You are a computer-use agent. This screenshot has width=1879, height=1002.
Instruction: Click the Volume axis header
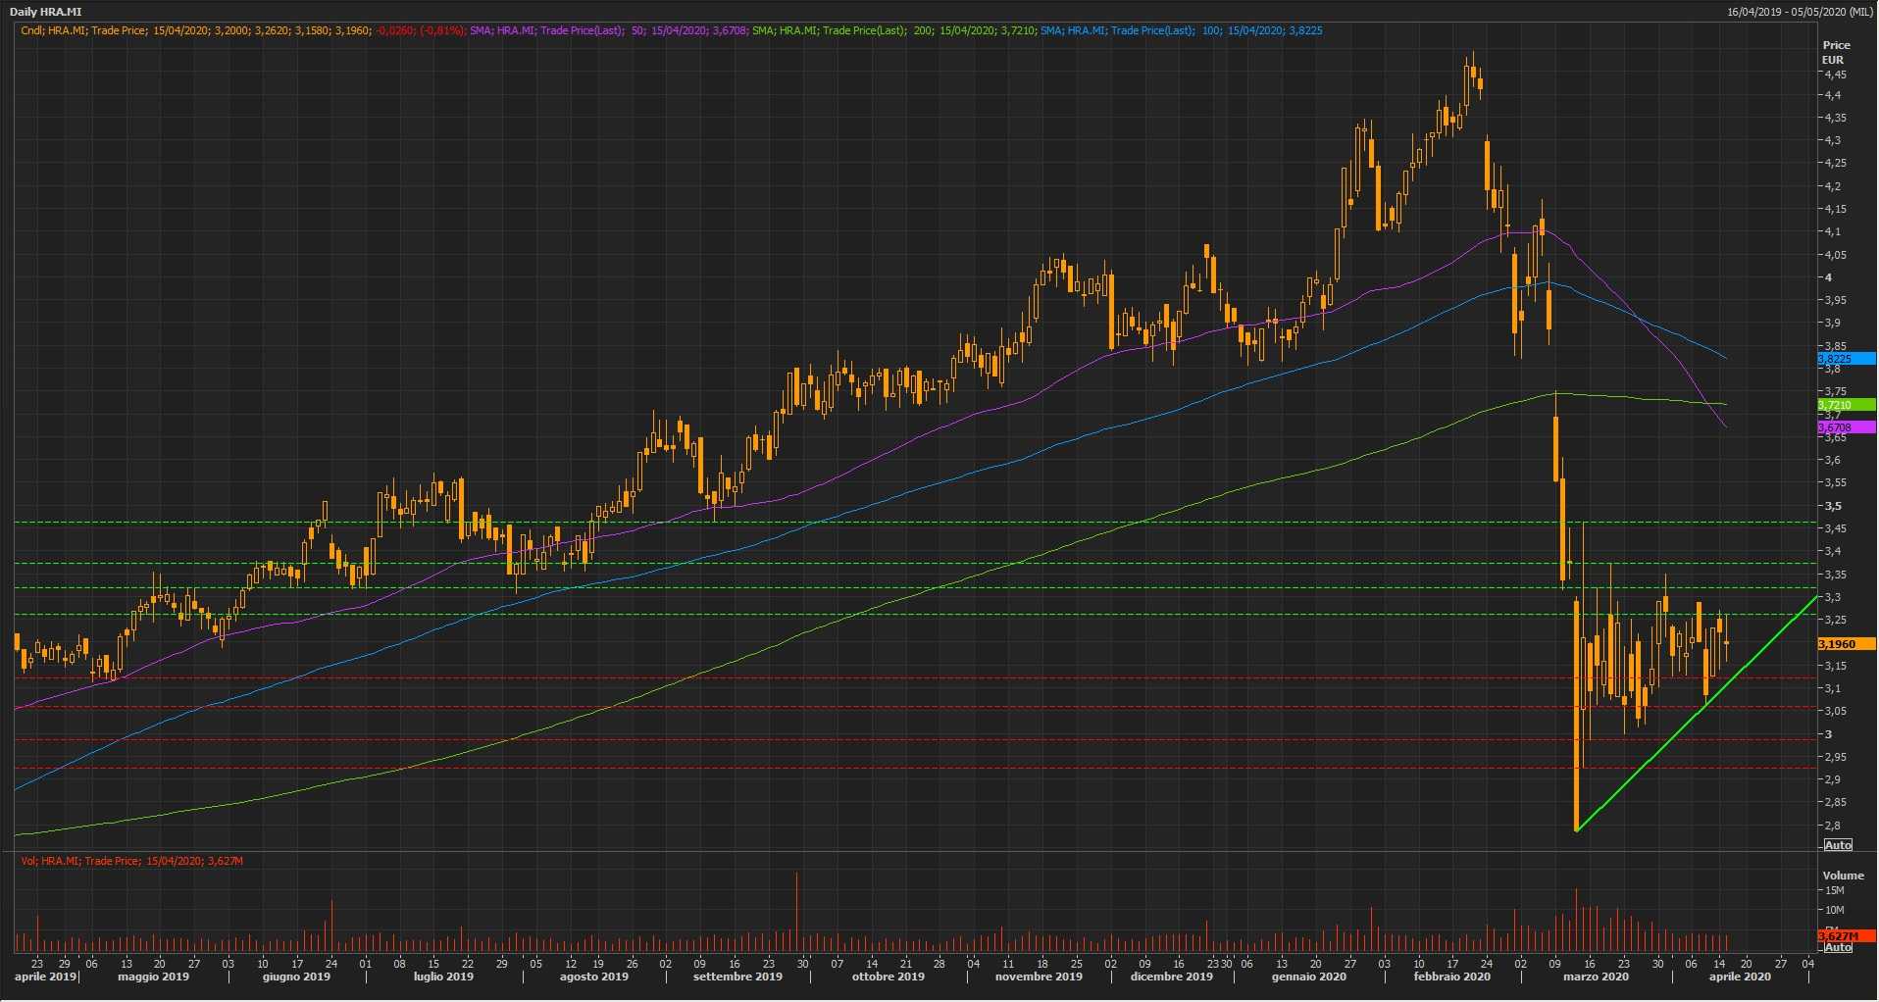click(1843, 876)
